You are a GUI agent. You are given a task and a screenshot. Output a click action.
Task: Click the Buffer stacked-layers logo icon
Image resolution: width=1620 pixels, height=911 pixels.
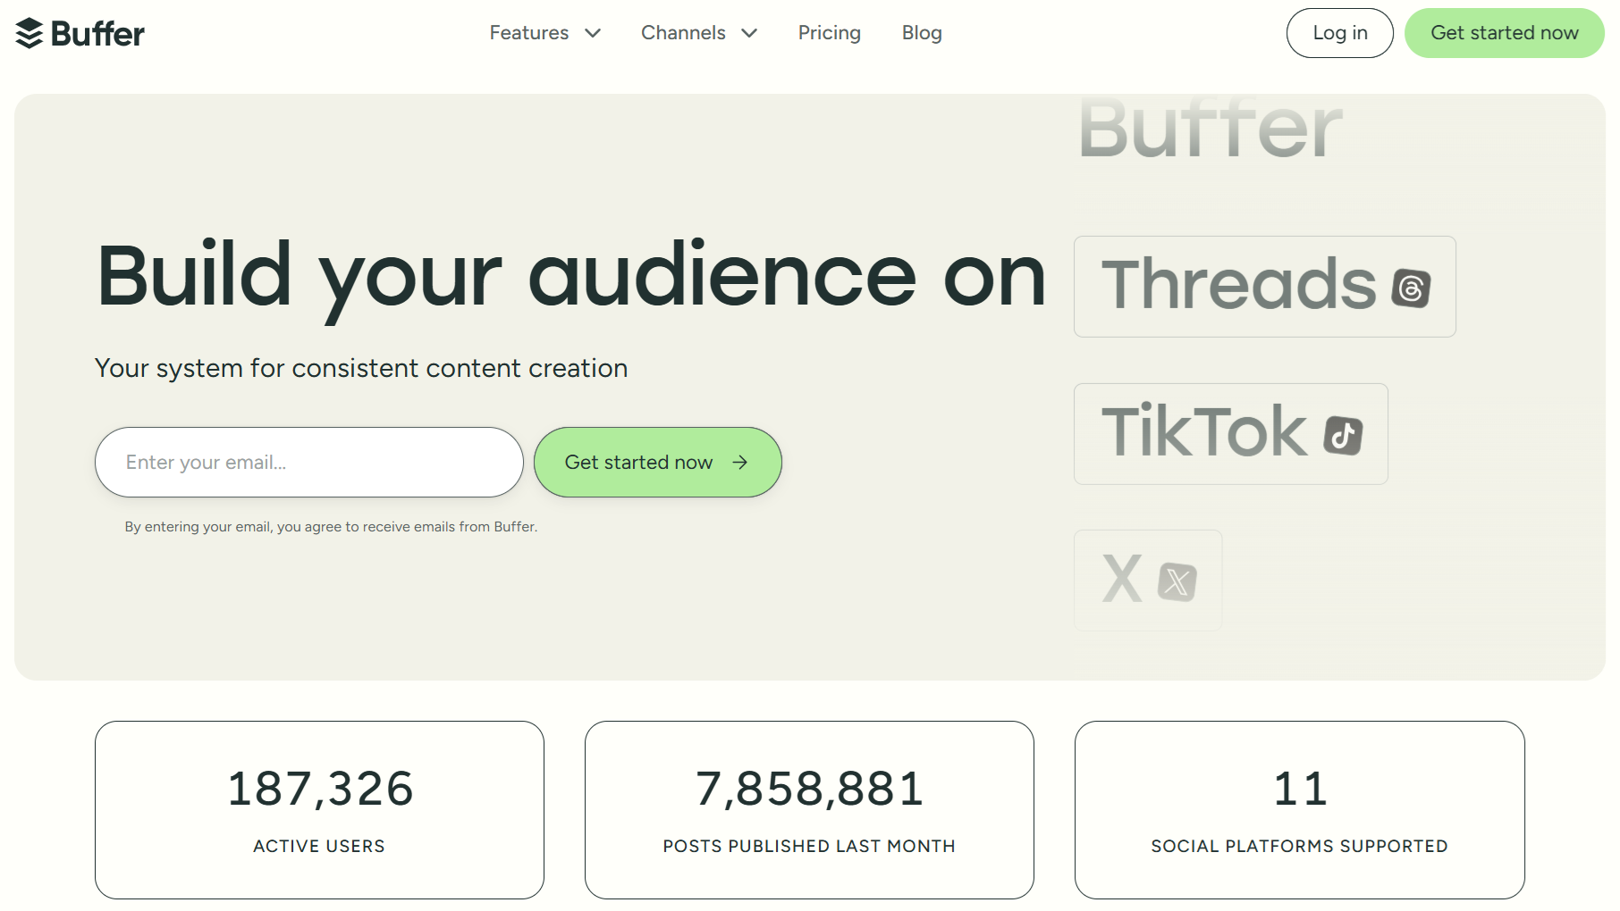(30, 33)
